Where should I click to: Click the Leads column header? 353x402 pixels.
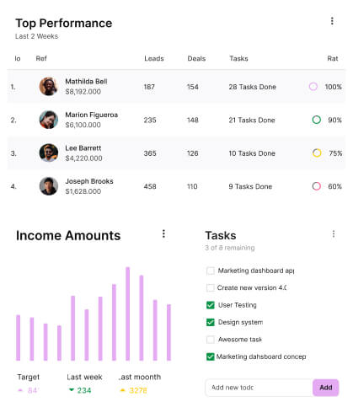tap(154, 58)
